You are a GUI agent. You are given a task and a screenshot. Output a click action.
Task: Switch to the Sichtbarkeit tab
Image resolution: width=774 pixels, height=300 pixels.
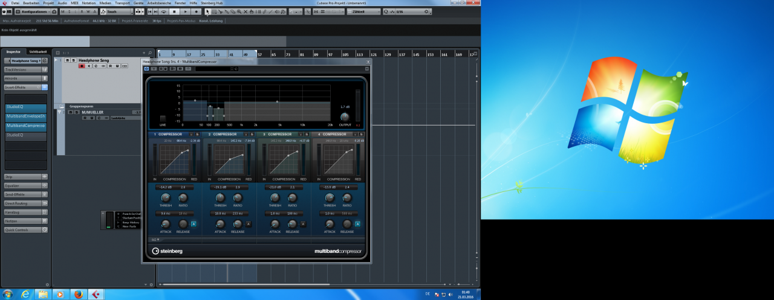pos(38,52)
